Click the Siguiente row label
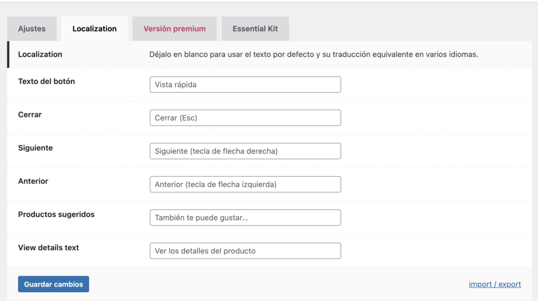This screenshot has width=538, height=301. click(36, 148)
